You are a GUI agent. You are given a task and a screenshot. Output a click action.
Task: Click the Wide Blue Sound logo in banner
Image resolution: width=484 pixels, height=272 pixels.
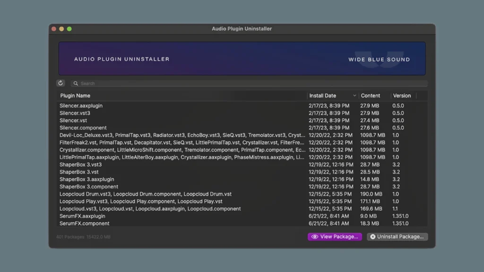pyautogui.click(x=379, y=59)
